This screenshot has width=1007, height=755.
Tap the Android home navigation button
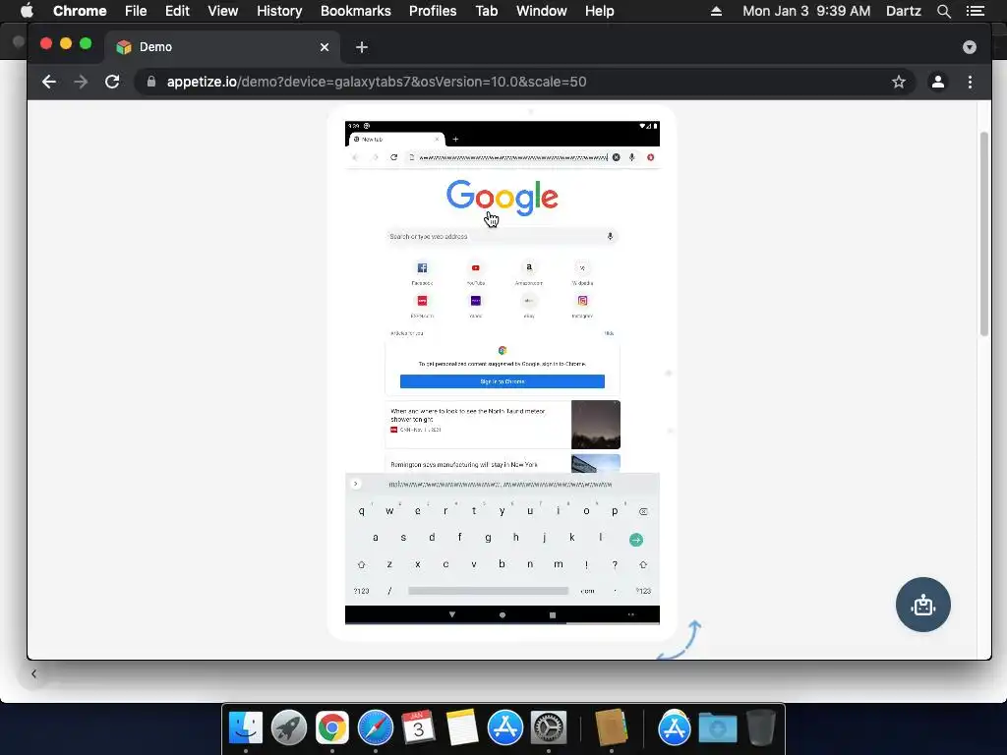(503, 615)
